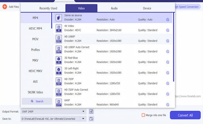Click the Add Files label
Viewport: 203px width, 124px height.
[14, 7]
